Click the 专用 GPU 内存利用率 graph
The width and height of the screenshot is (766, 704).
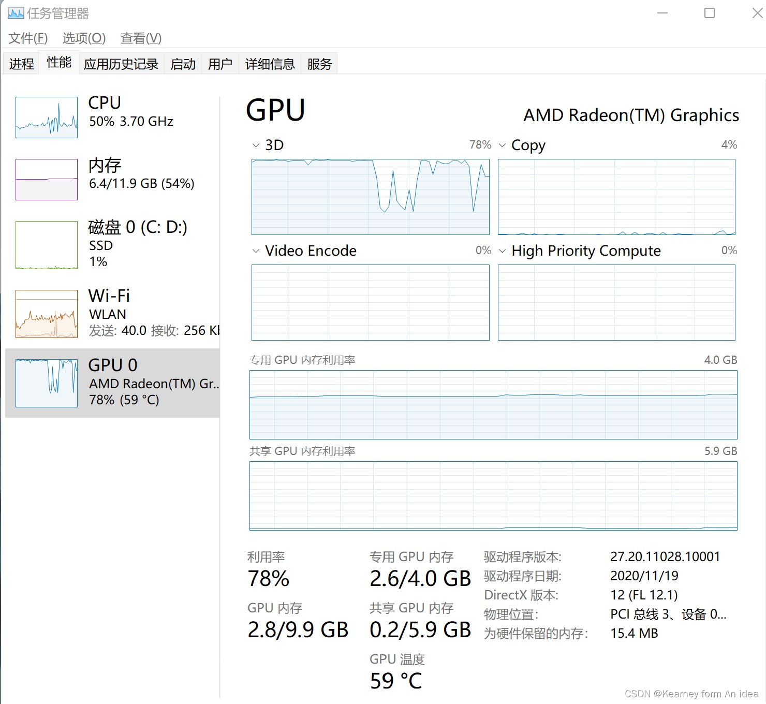tap(493, 405)
